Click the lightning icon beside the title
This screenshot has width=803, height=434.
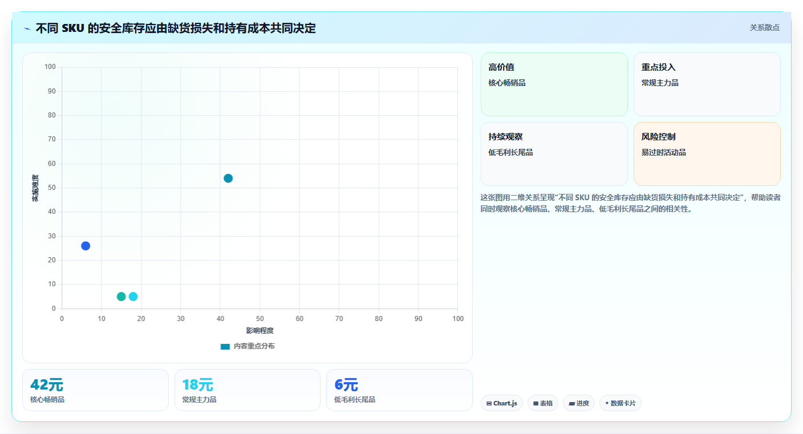point(27,29)
